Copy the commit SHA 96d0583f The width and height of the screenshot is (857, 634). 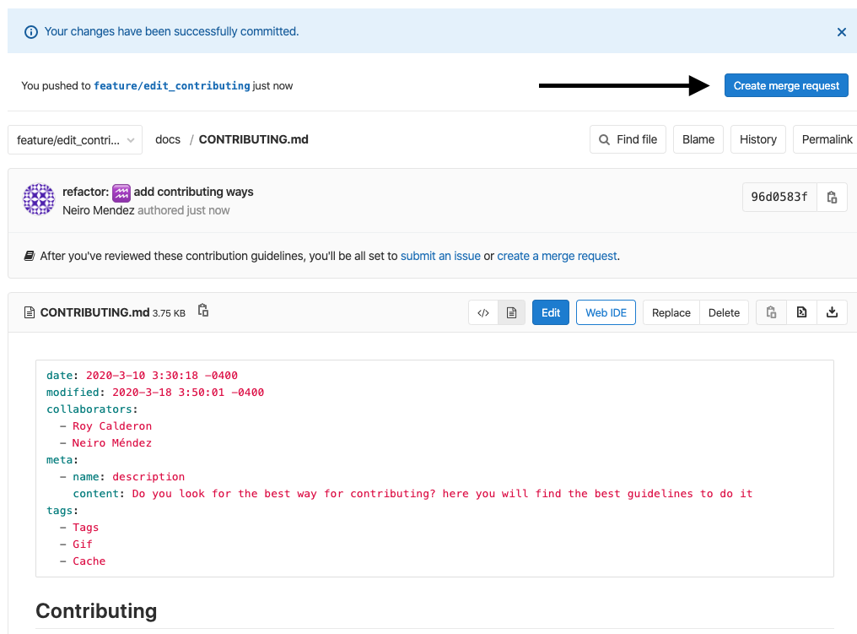tap(832, 198)
